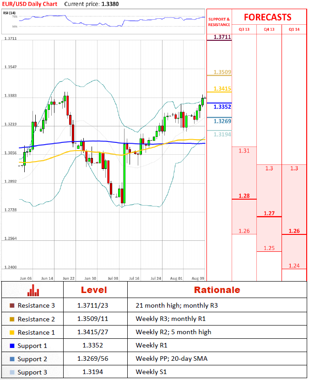Click the Aug 09 date axis label
The height and width of the screenshot is (380, 309).
point(198,278)
